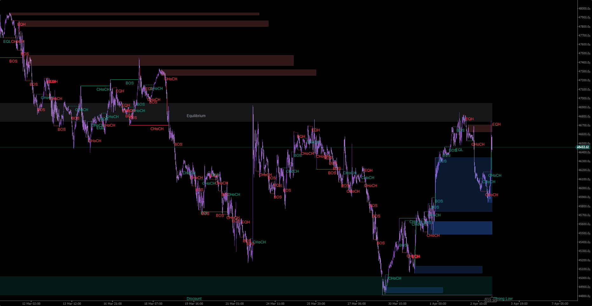The width and height of the screenshot is (592, 306).
Task: Click the 12 Mar 02:00 time axis label
Action: click(31, 304)
